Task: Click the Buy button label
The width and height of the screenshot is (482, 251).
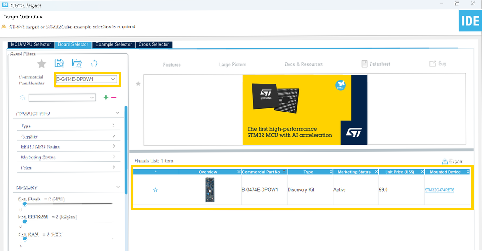Action: [x=442, y=63]
